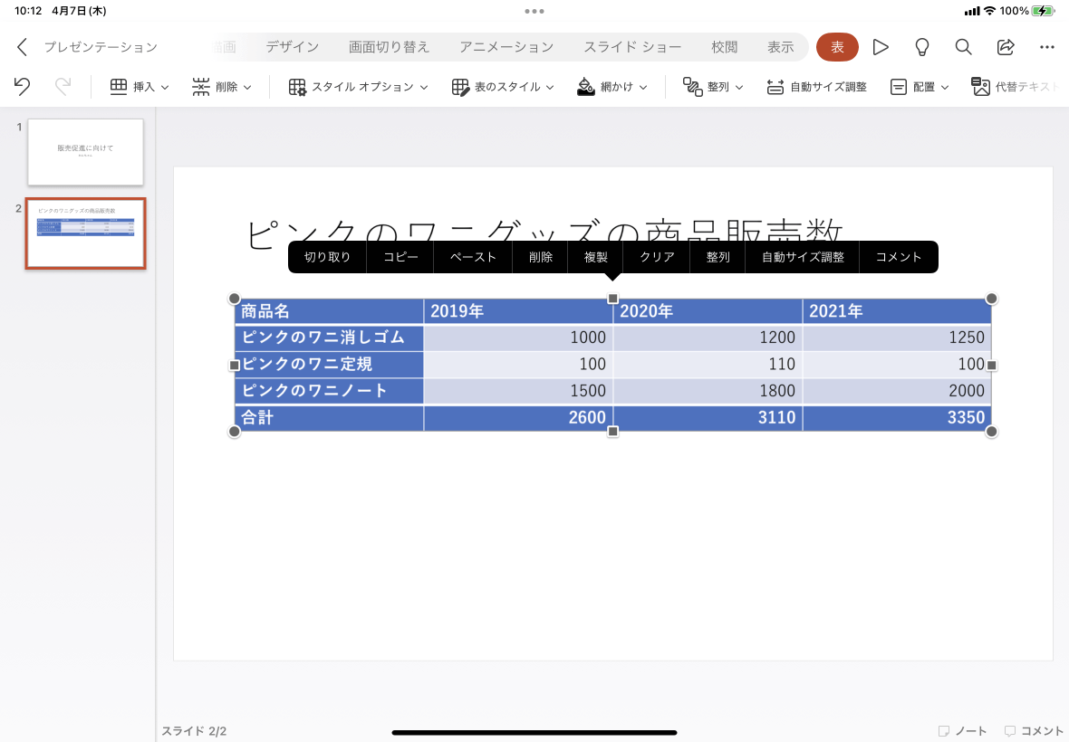The height and width of the screenshot is (742, 1069).
Task: Undo the last action
Action: (22, 87)
